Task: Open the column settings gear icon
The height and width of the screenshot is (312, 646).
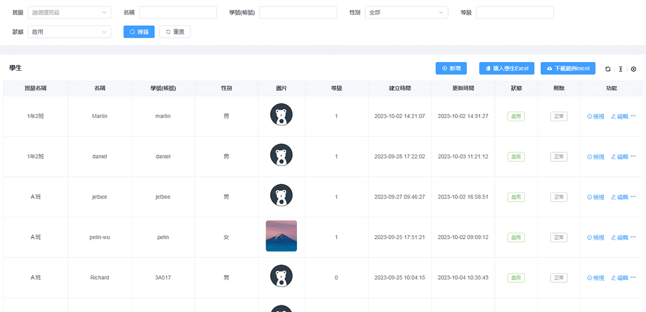Action: 633,69
